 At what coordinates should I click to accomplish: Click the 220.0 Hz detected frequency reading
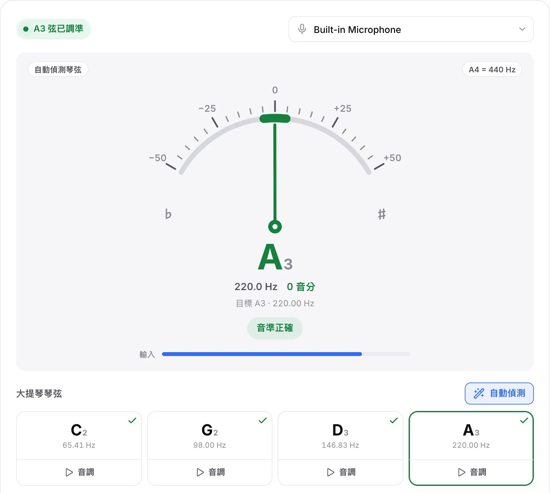click(x=256, y=287)
